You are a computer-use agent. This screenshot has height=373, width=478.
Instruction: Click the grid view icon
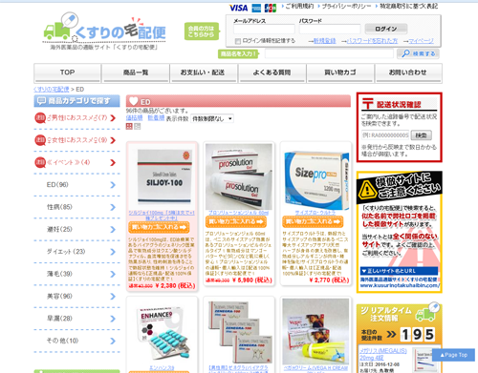tap(129, 126)
